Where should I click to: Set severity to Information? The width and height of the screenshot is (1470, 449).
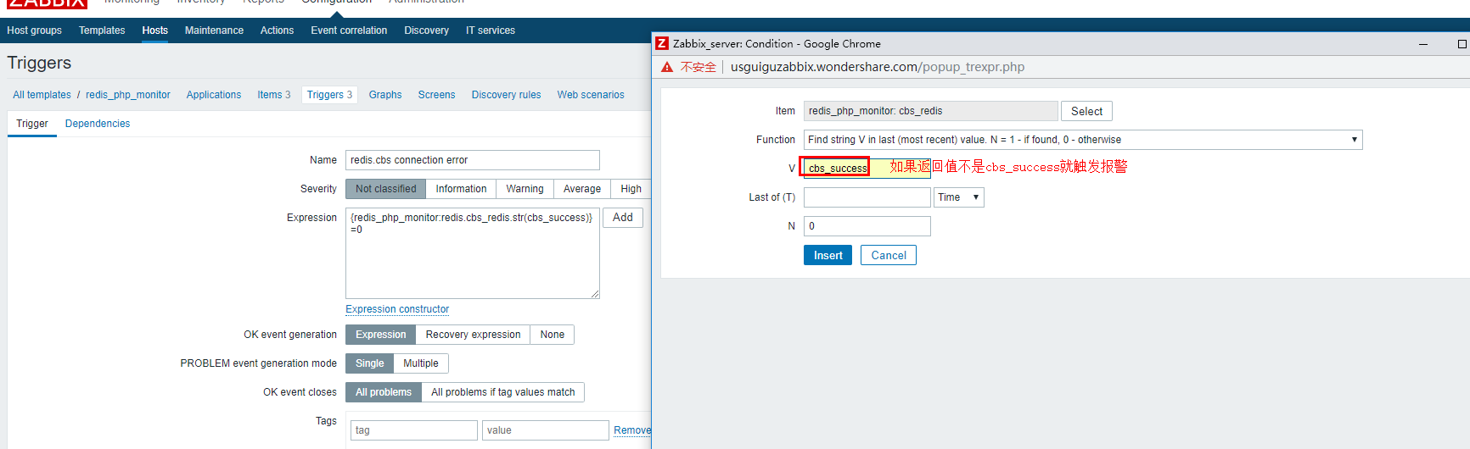[461, 189]
